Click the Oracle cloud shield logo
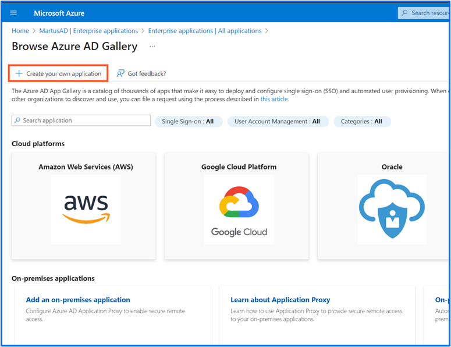 point(392,210)
